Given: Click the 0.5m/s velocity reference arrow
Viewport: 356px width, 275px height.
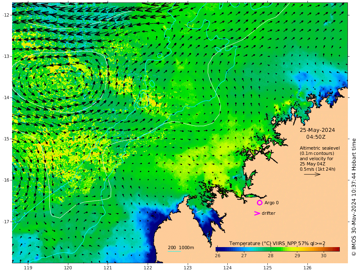Looking at the screenshot, I should point(312,174).
